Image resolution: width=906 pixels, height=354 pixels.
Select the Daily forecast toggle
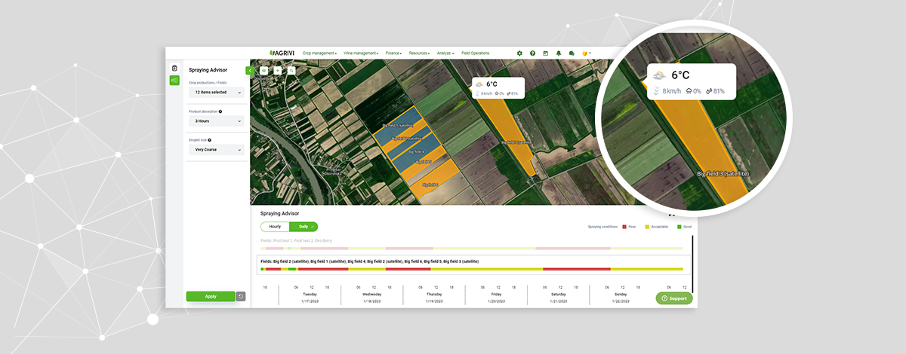click(304, 227)
